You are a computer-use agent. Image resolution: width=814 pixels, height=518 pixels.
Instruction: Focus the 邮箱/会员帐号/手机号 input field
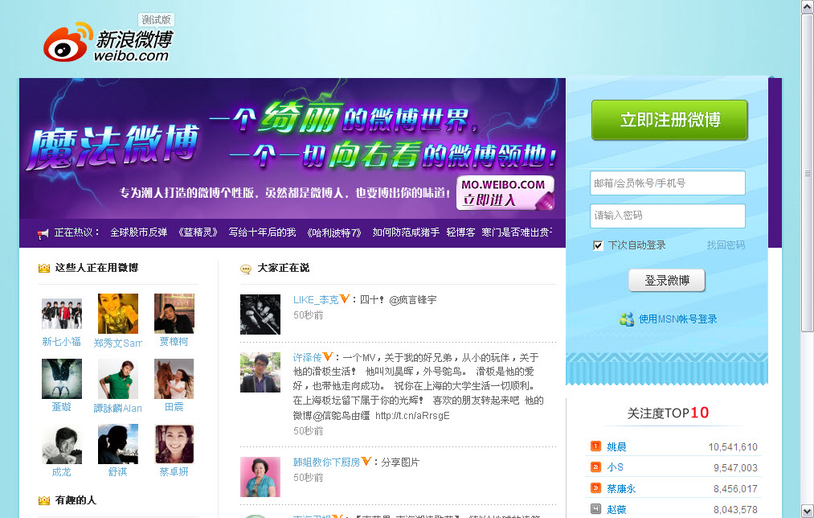tap(667, 183)
